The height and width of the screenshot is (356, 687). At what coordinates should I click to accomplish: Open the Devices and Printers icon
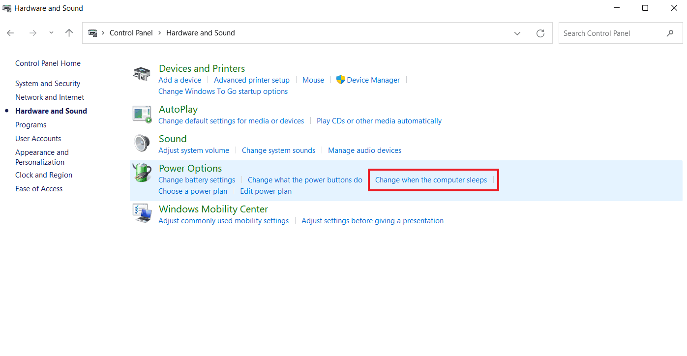pos(142,74)
